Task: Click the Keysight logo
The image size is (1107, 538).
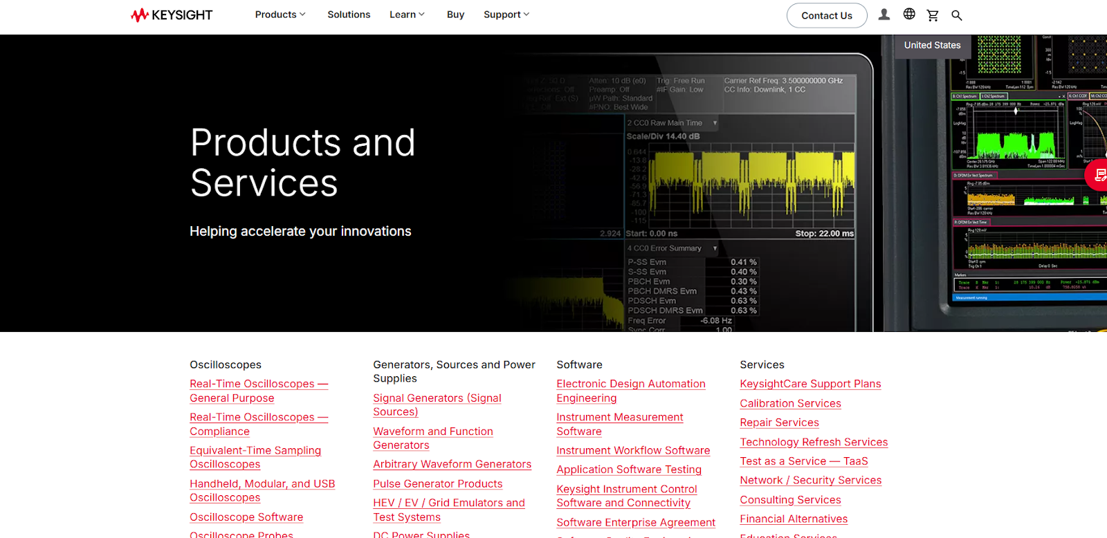Action: pos(172,15)
